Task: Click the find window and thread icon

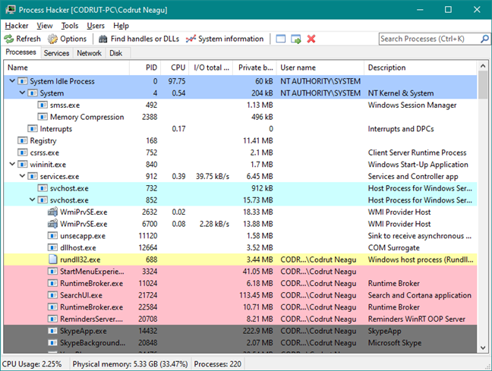Action: tap(295, 39)
